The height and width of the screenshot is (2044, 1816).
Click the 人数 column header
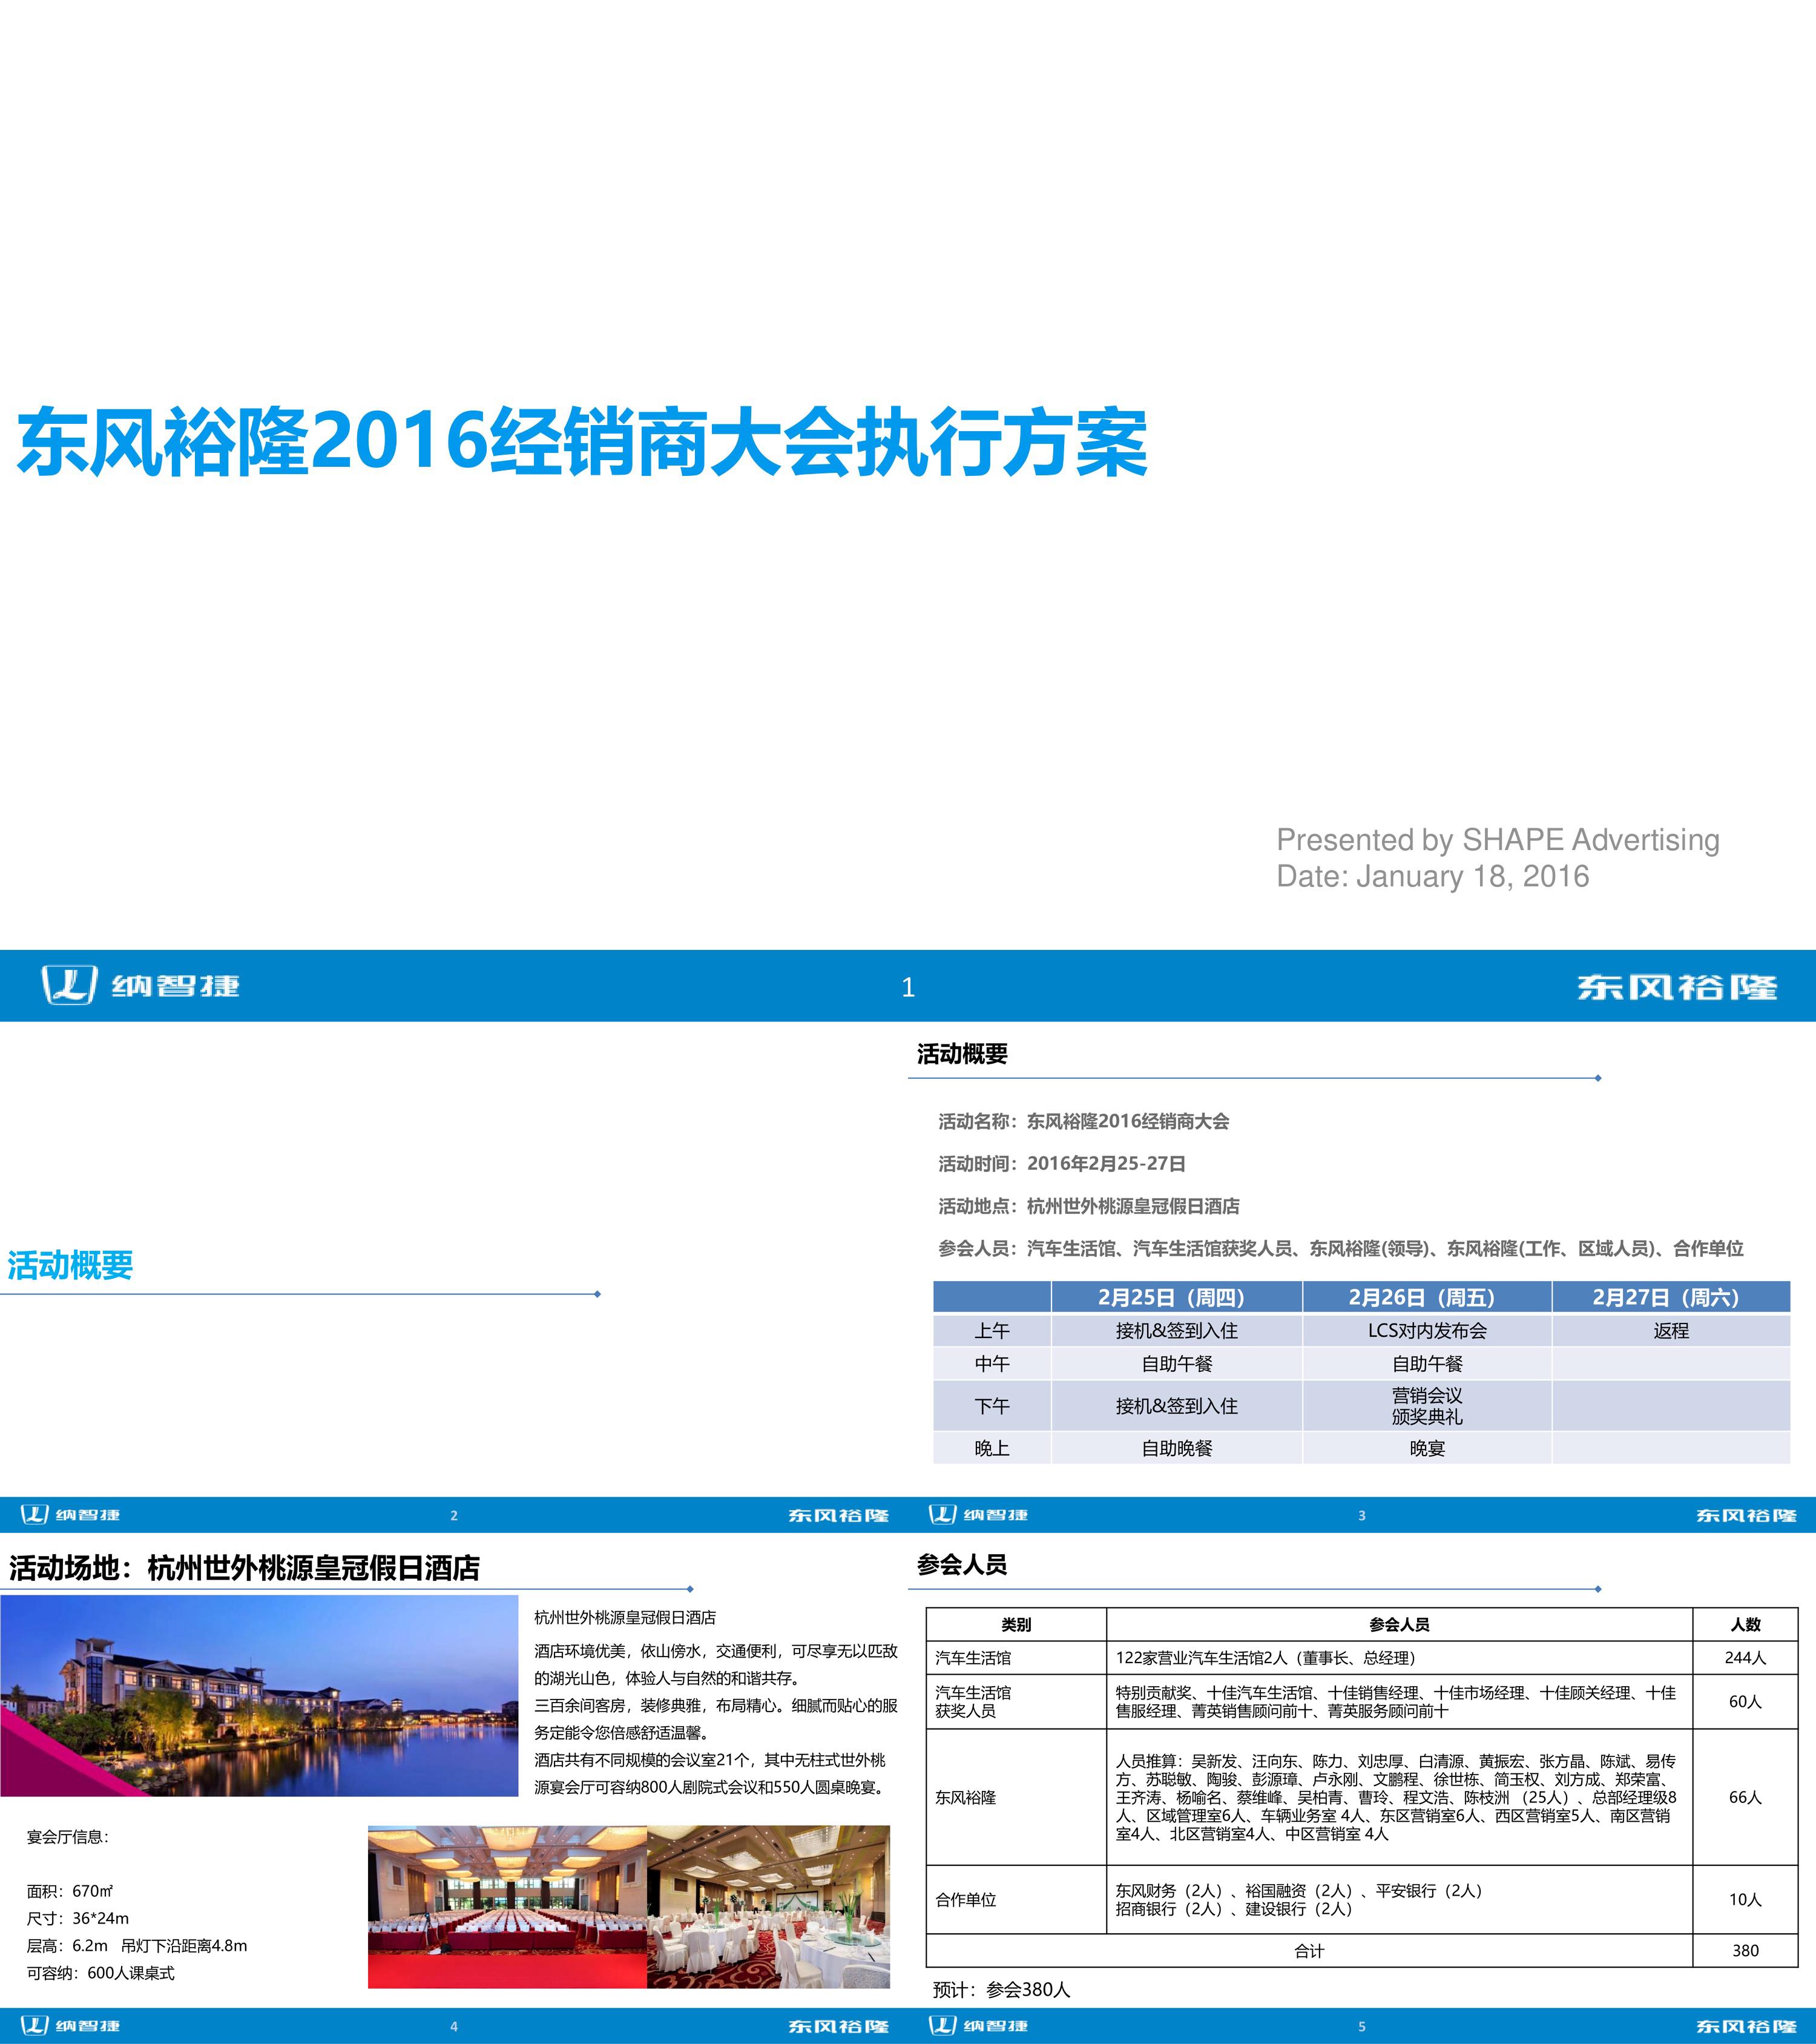(x=1745, y=1624)
